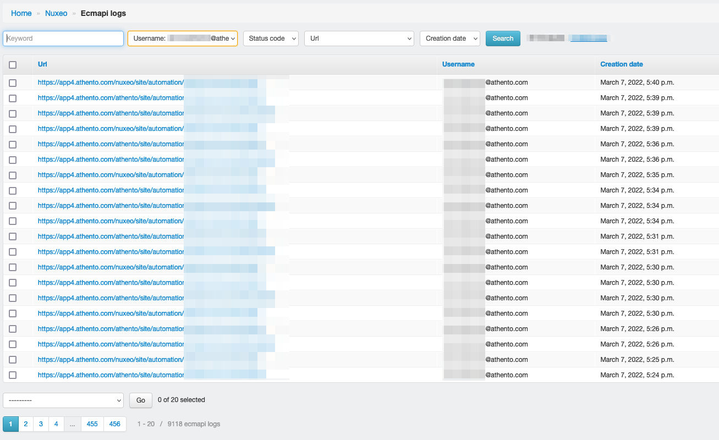The width and height of the screenshot is (719, 440).
Task: Go to page 2 of logs
Action: click(26, 424)
